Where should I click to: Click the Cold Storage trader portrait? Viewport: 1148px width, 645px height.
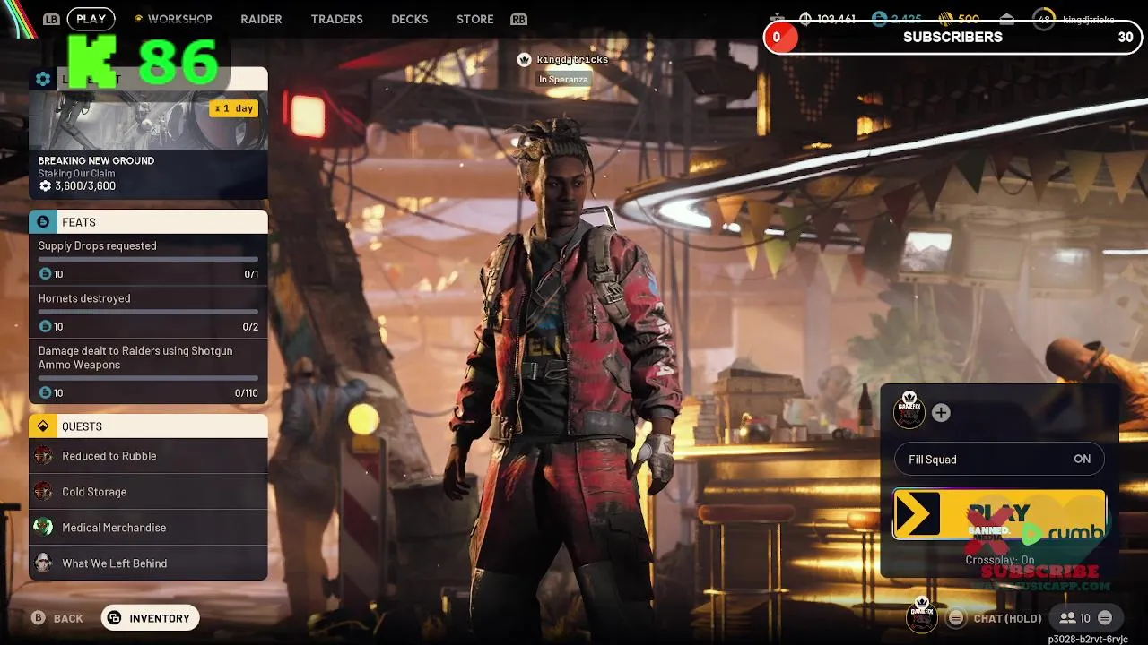point(43,492)
